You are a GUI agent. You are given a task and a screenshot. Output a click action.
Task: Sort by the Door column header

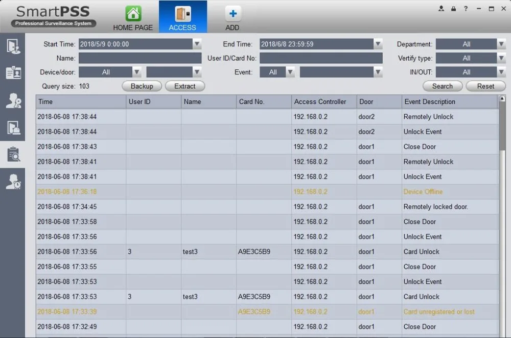point(379,102)
